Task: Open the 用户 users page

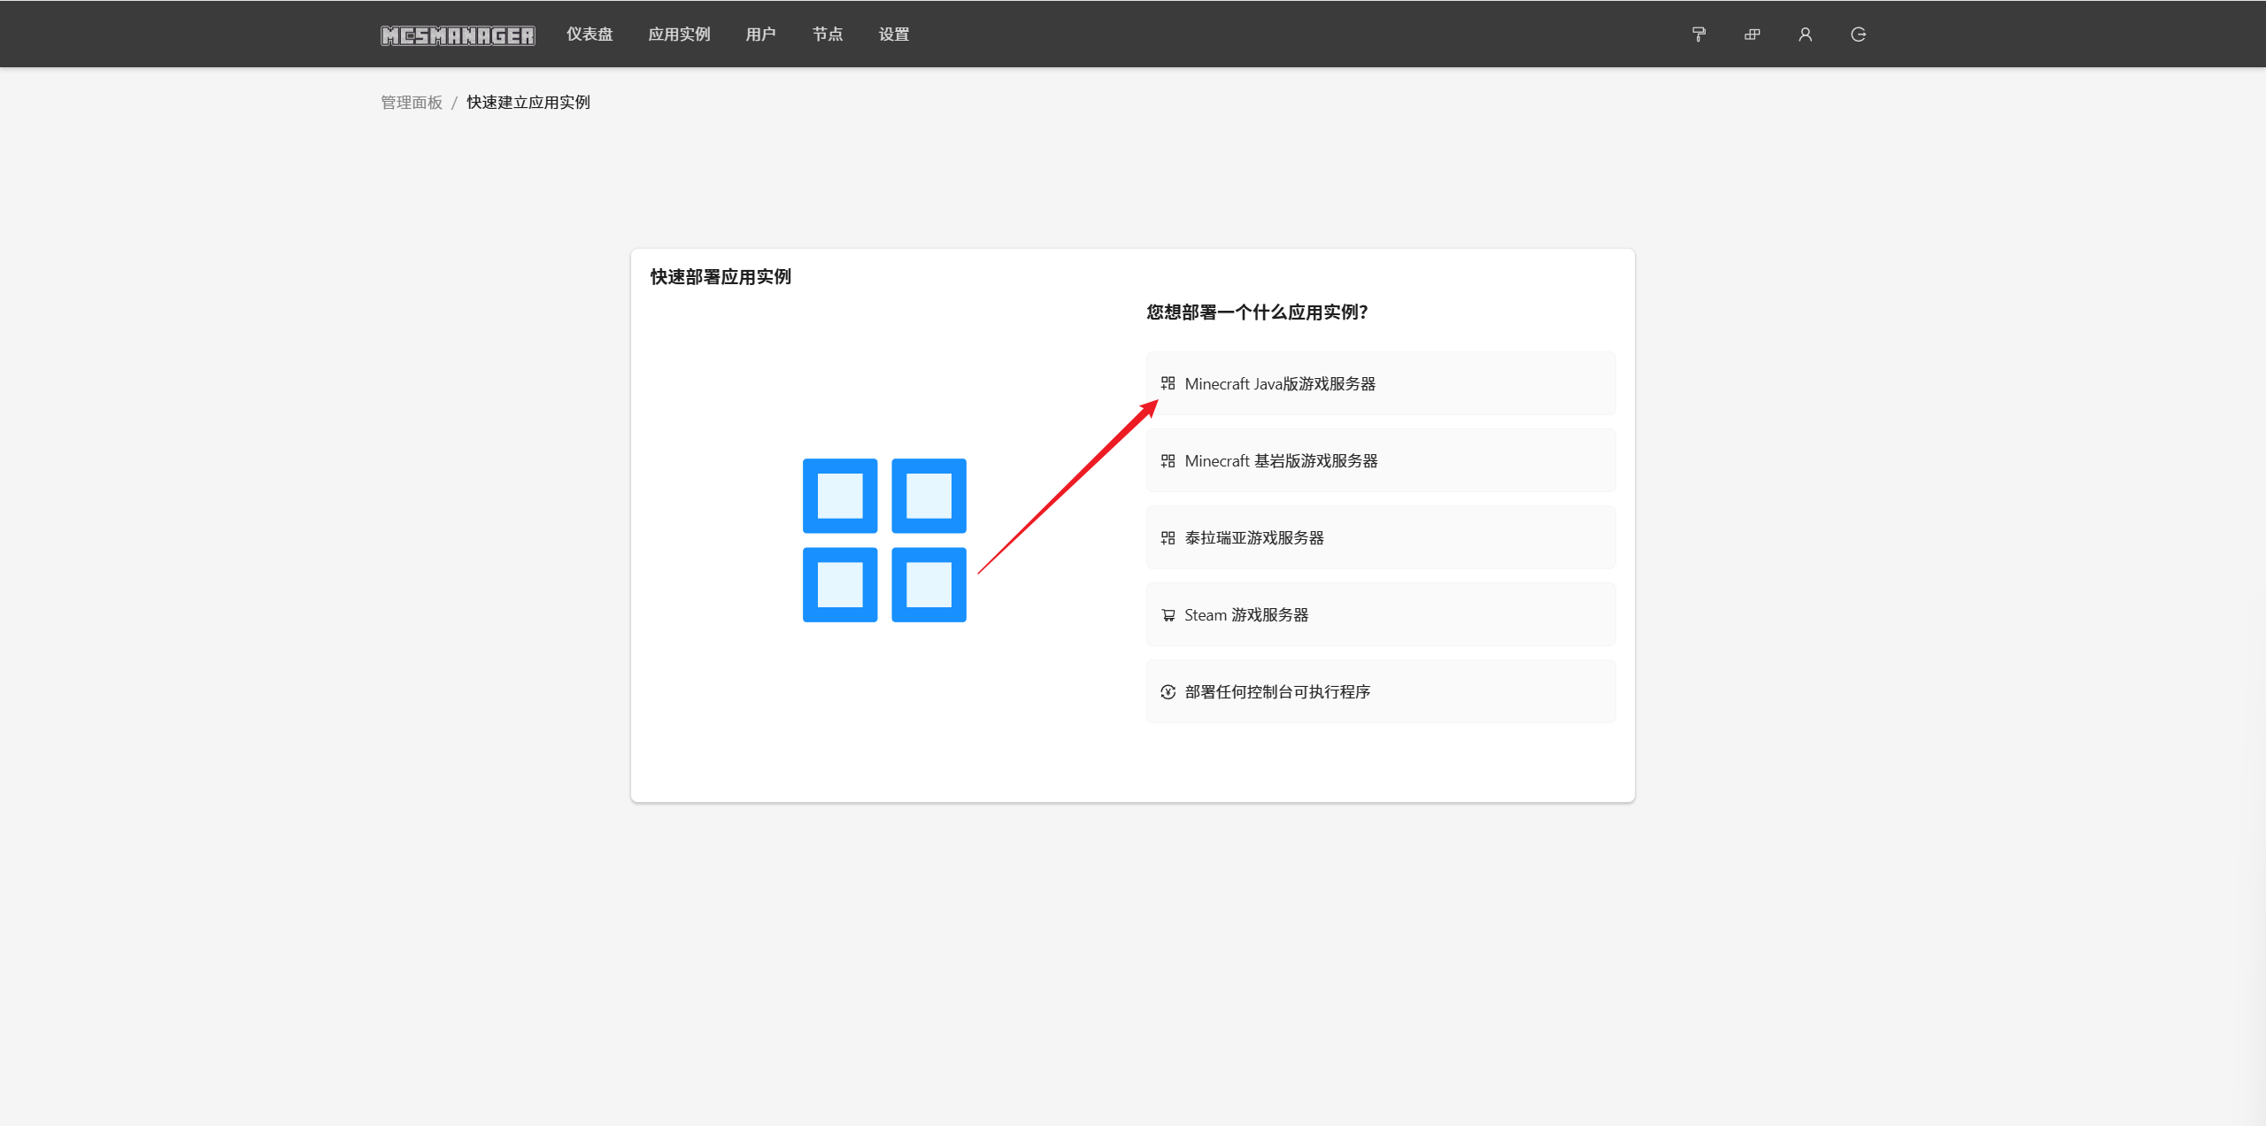Action: (760, 35)
